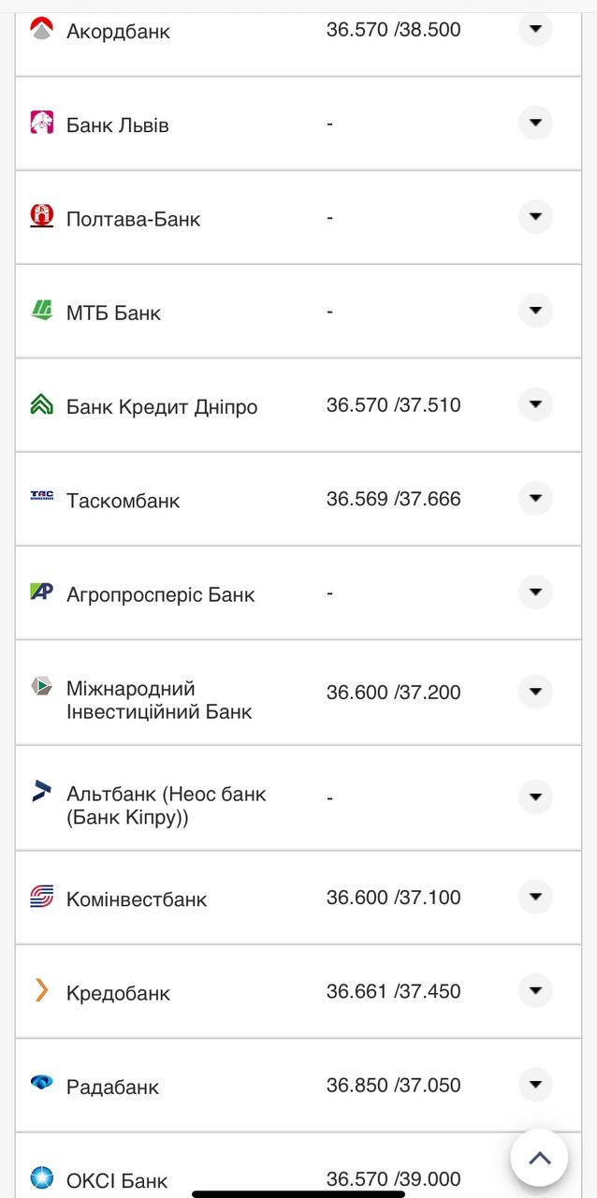Click the green МТБ Банк logo
The width and height of the screenshot is (597, 1198).
[x=39, y=310]
